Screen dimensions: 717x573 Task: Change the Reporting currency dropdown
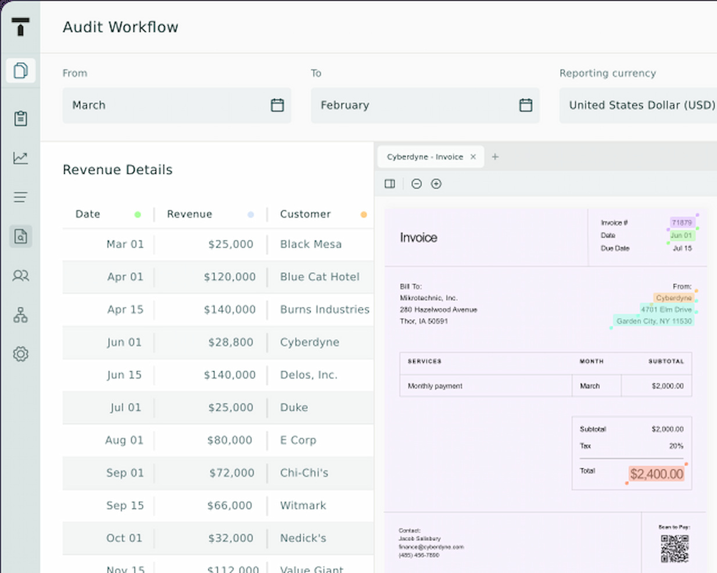point(639,105)
